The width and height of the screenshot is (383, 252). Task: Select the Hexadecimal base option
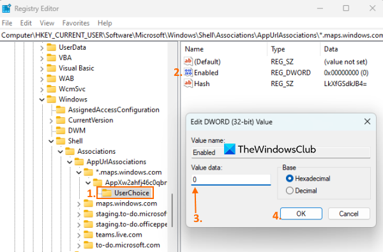click(x=289, y=179)
